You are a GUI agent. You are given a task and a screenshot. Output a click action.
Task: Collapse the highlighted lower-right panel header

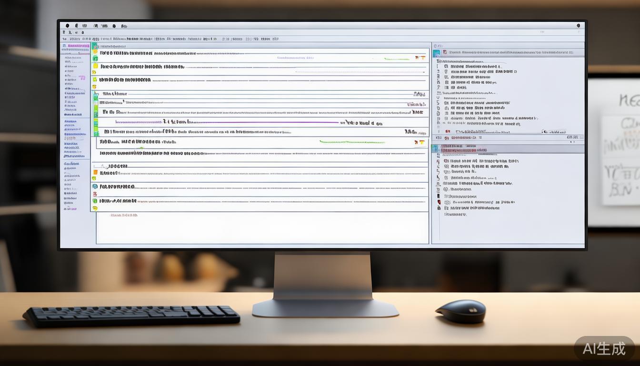[464, 149]
